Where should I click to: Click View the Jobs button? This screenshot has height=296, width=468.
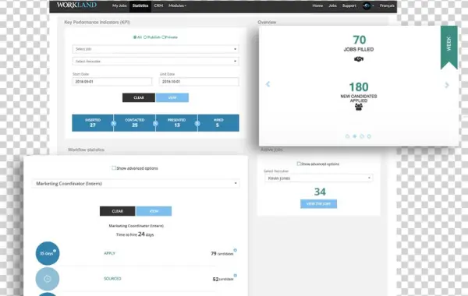tap(318, 204)
